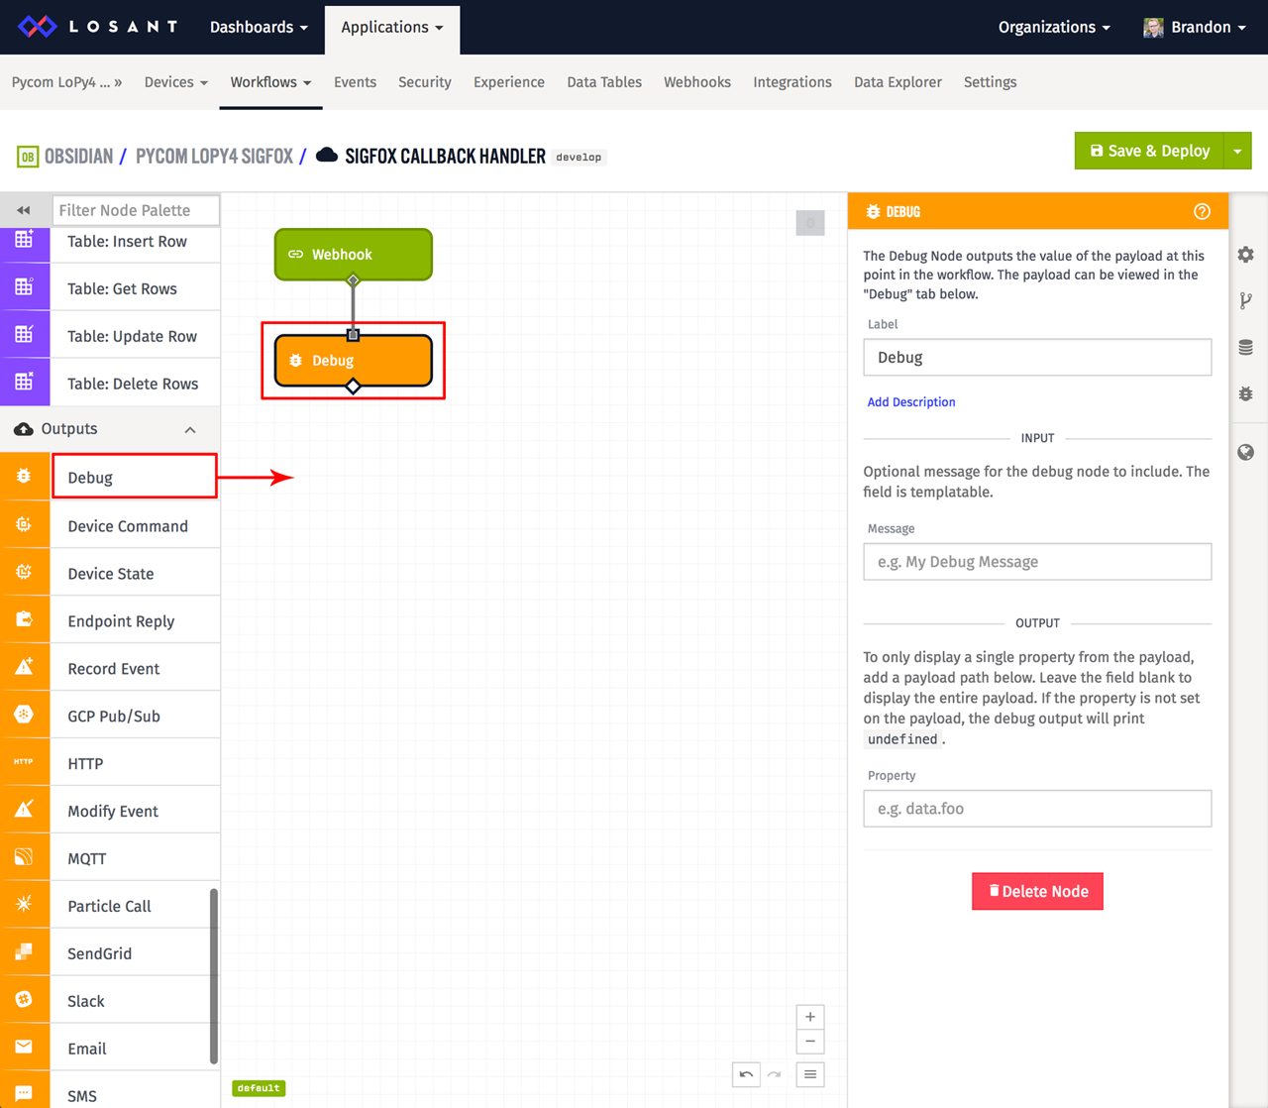Click the Label input field

pos(1037,358)
